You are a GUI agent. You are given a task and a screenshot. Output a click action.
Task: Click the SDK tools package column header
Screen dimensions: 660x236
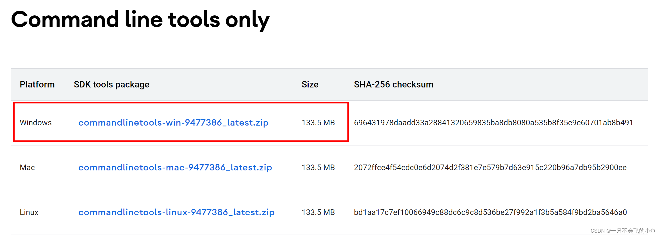click(111, 84)
